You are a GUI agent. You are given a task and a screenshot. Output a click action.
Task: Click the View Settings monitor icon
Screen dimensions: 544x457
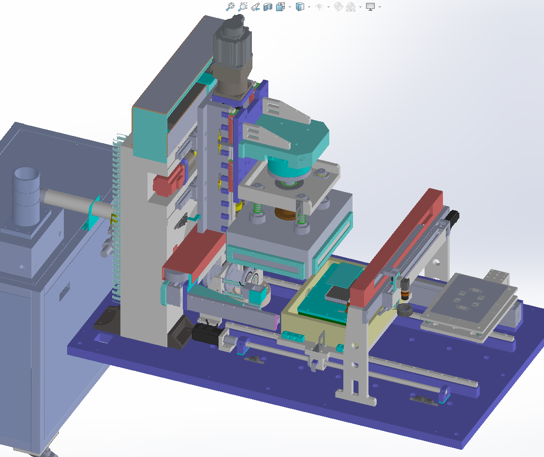click(370, 7)
